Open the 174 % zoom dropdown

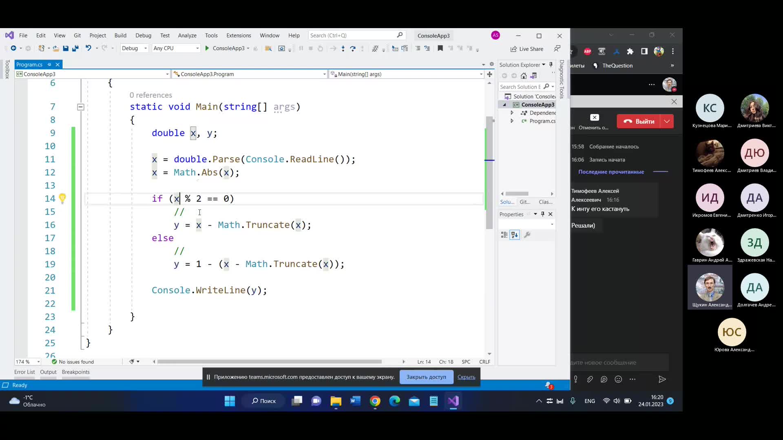pos(28,362)
